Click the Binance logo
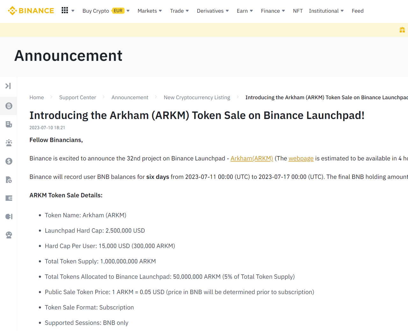Image resolution: width=408 pixels, height=331 pixels. [31, 11]
